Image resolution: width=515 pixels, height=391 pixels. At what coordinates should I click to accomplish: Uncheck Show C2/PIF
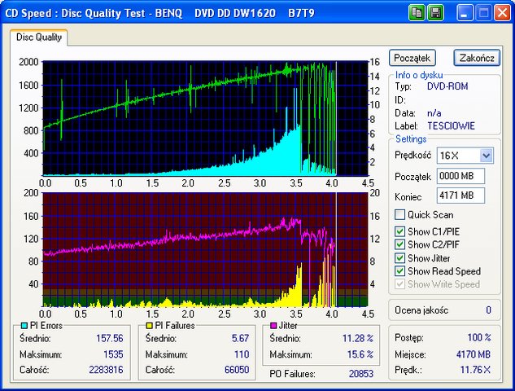399,244
